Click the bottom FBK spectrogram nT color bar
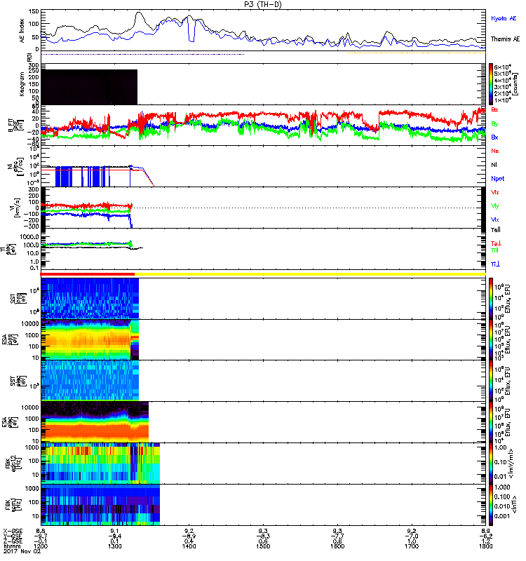Viewport: 526px width, 561px height. tap(492, 503)
